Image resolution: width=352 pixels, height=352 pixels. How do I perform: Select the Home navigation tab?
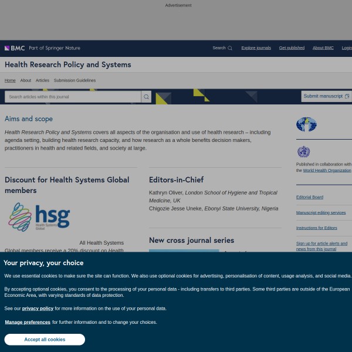pyautogui.click(x=10, y=80)
